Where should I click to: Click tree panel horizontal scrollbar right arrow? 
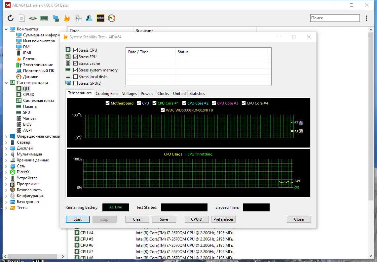(x=63, y=256)
